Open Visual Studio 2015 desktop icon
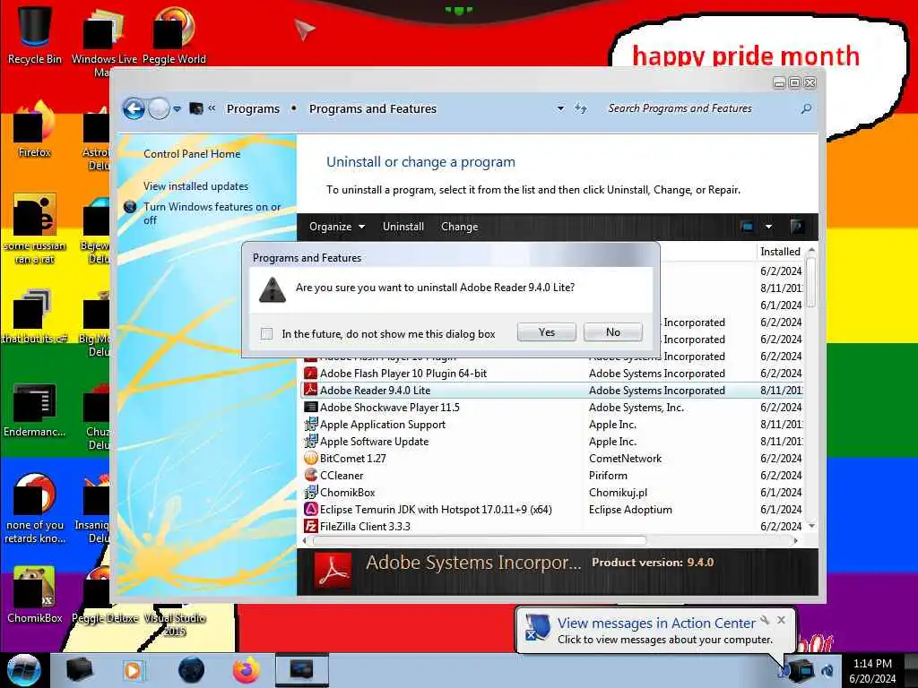 click(x=174, y=623)
